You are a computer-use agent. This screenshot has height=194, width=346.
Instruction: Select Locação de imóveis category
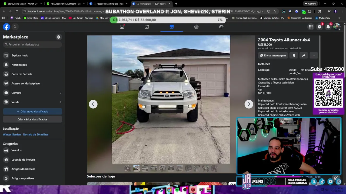click(32, 160)
